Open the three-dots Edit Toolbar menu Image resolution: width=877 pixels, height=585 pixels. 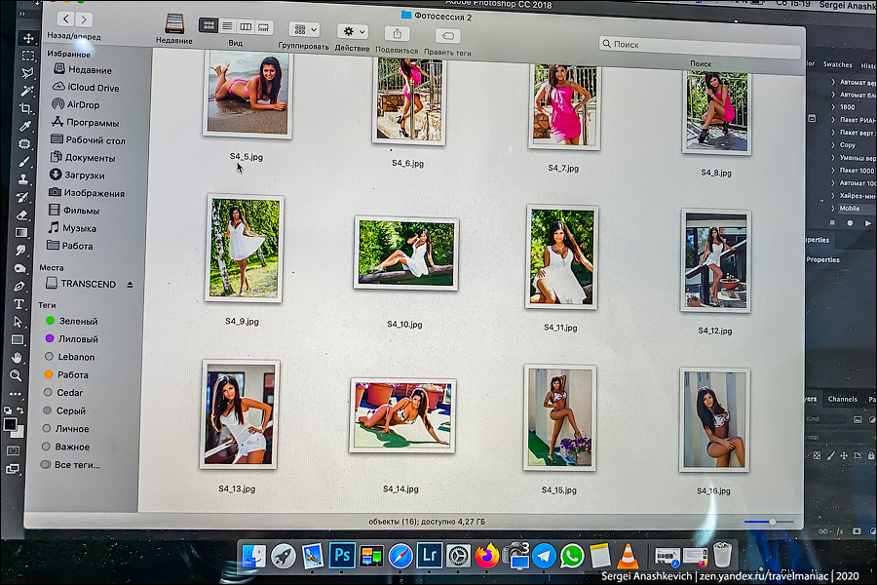[x=16, y=394]
